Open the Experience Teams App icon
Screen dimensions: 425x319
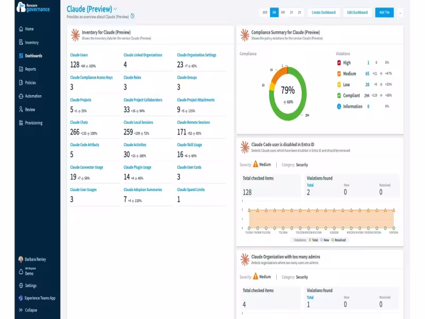click(21, 298)
